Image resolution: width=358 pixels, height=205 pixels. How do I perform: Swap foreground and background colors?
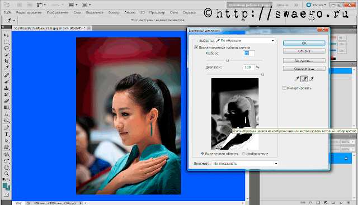pyautogui.click(x=9, y=180)
